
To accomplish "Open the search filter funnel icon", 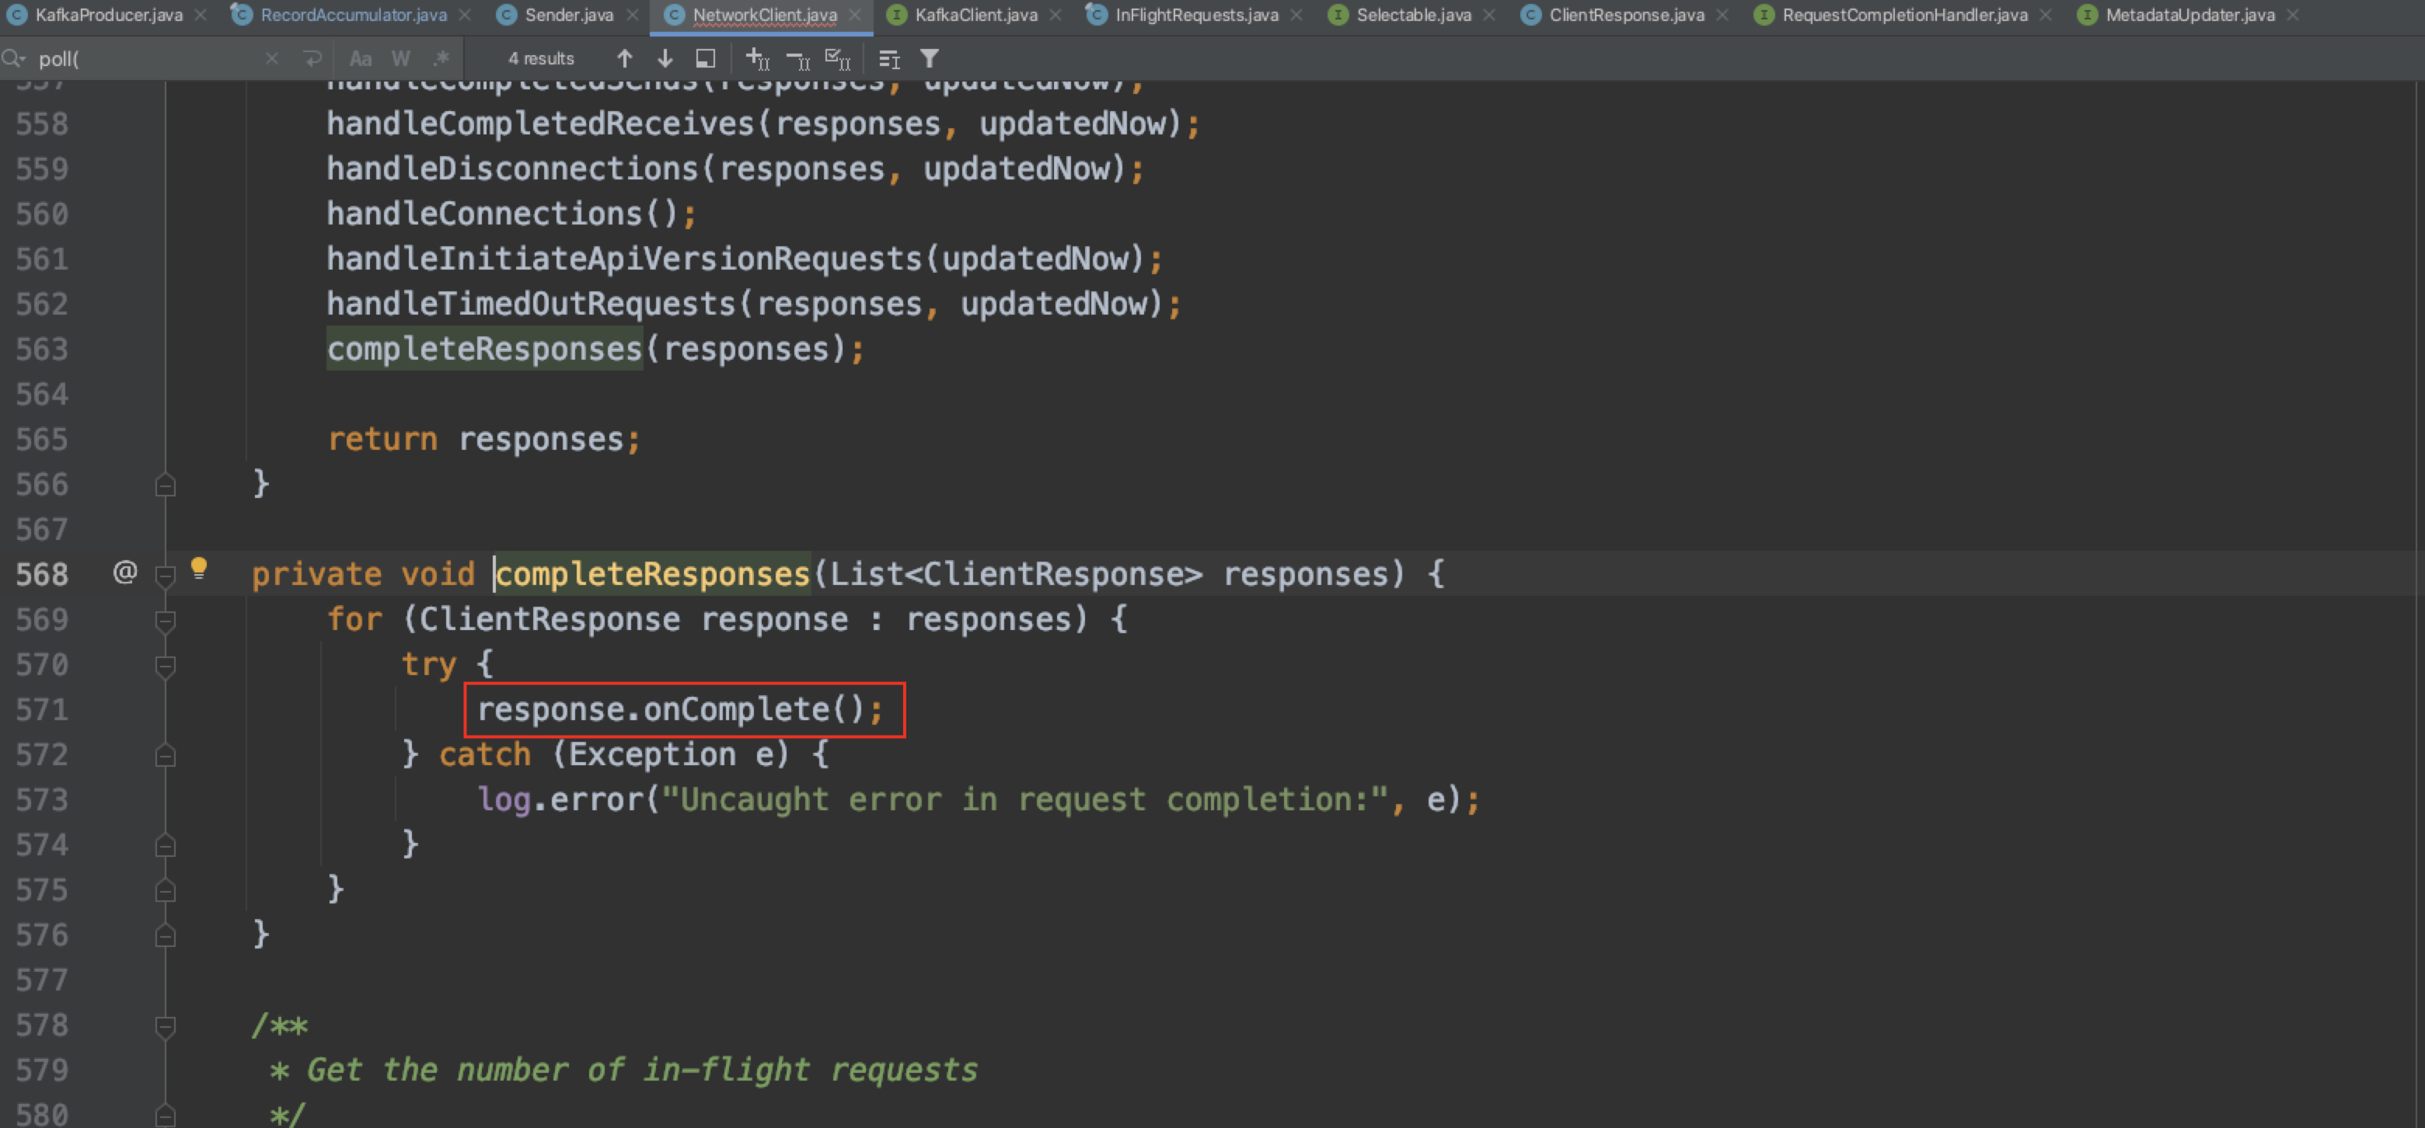I will coord(929,58).
